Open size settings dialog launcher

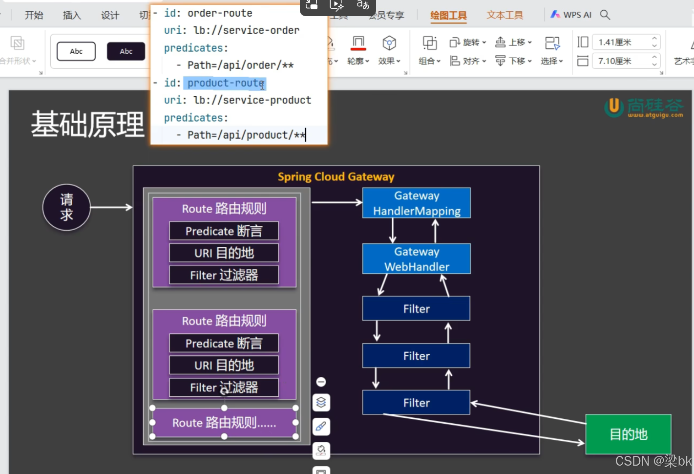(661, 73)
